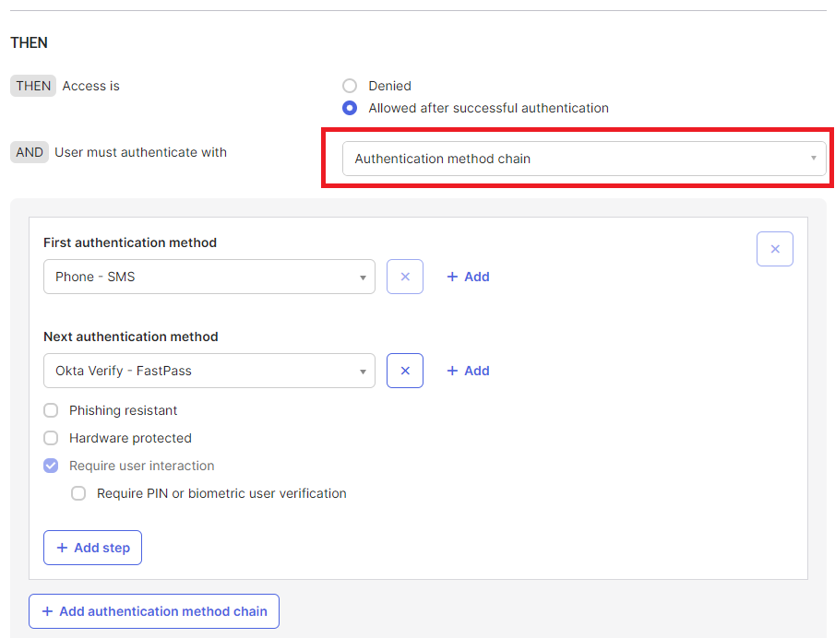This screenshot has width=835, height=638.
Task: Click Add authentication method chain button
Action: (x=153, y=611)
